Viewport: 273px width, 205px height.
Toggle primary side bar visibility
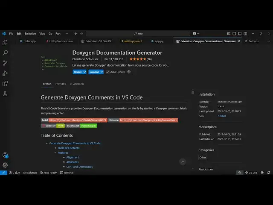tap(234, 33)
